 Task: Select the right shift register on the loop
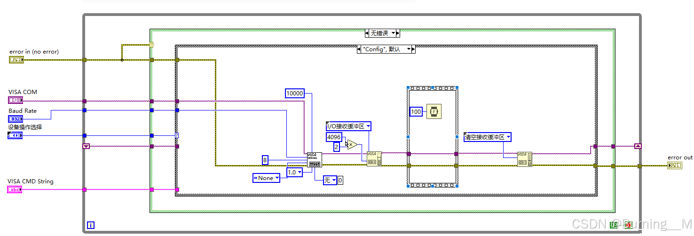pos(638,146)
